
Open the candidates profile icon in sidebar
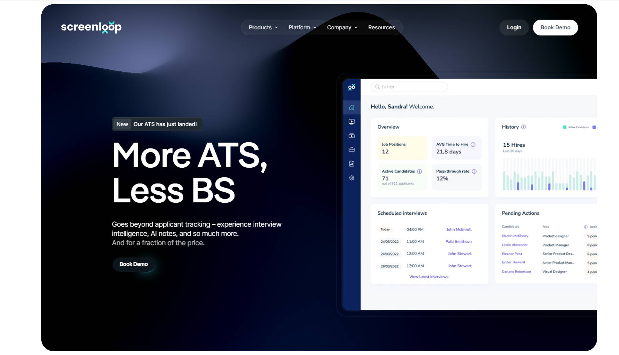click(352, 122)
